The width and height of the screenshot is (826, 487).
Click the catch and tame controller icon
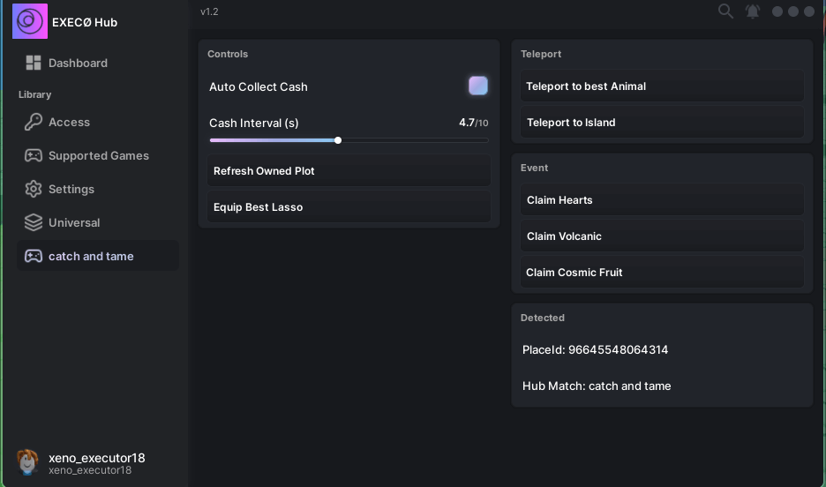[x=34, y=256]
